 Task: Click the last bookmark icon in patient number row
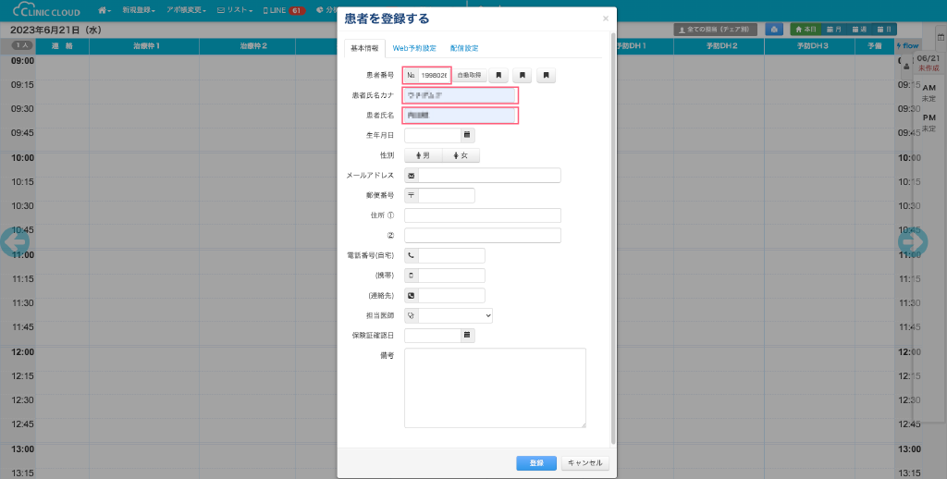click(547, 75)
